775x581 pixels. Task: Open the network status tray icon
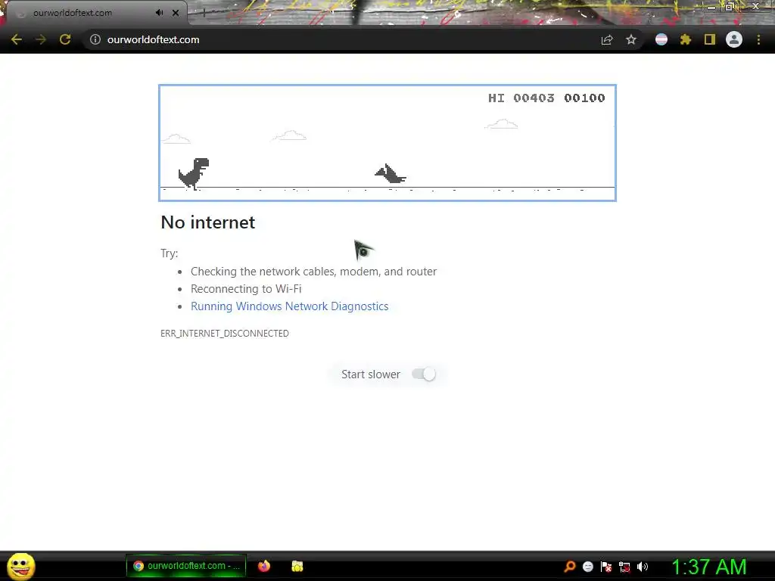(x=624, y=567)
